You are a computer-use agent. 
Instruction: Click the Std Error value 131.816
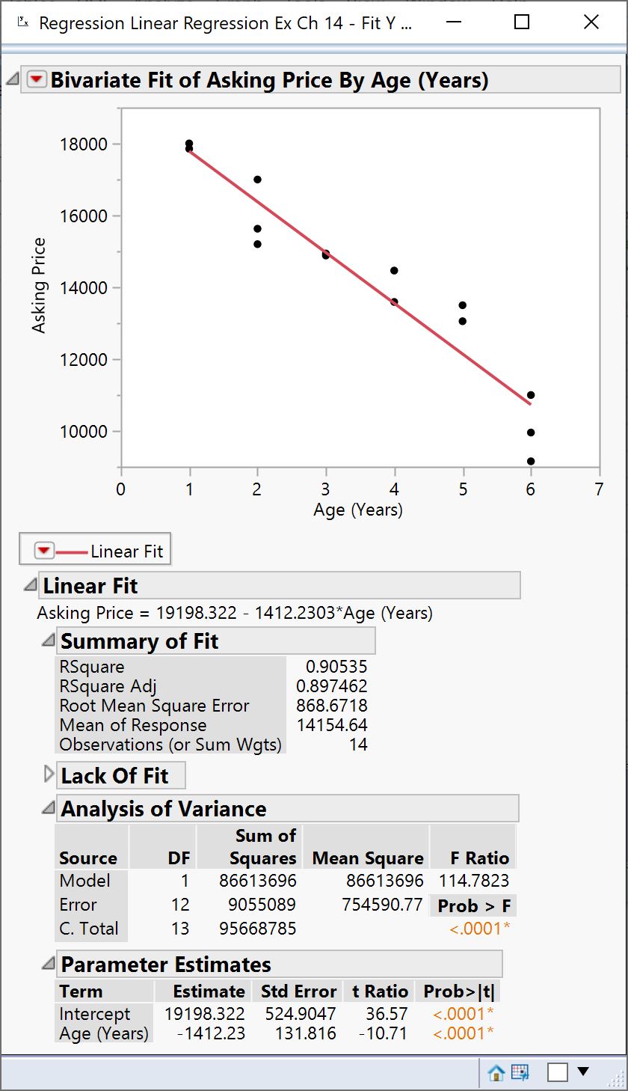pyautogui.click(x=305, y=1033)
